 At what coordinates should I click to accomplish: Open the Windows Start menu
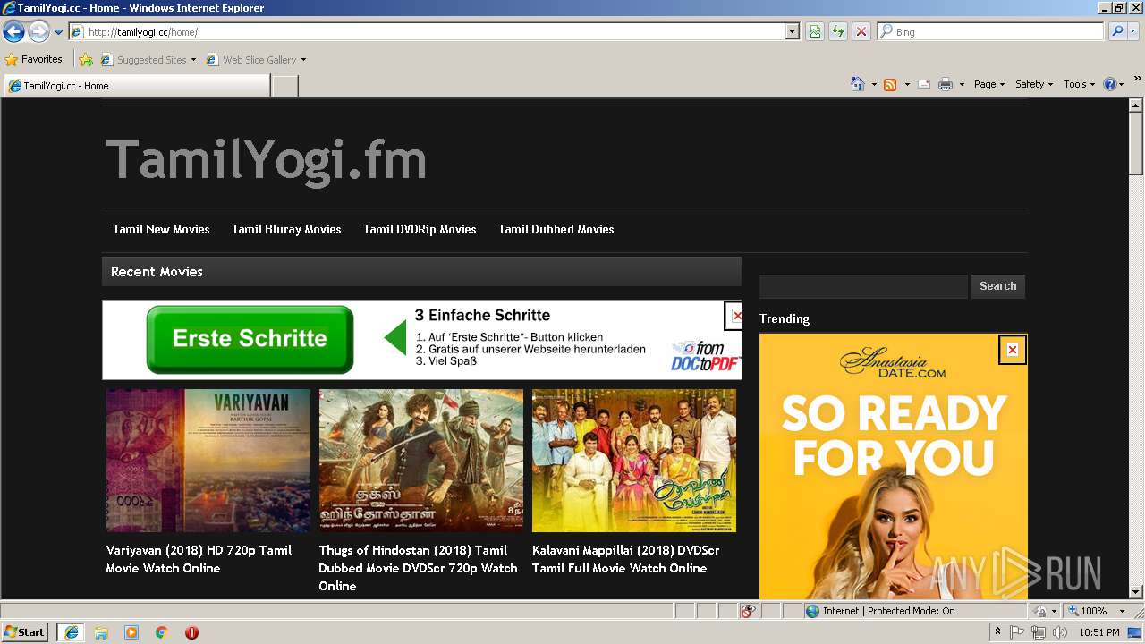coord(25,632)
